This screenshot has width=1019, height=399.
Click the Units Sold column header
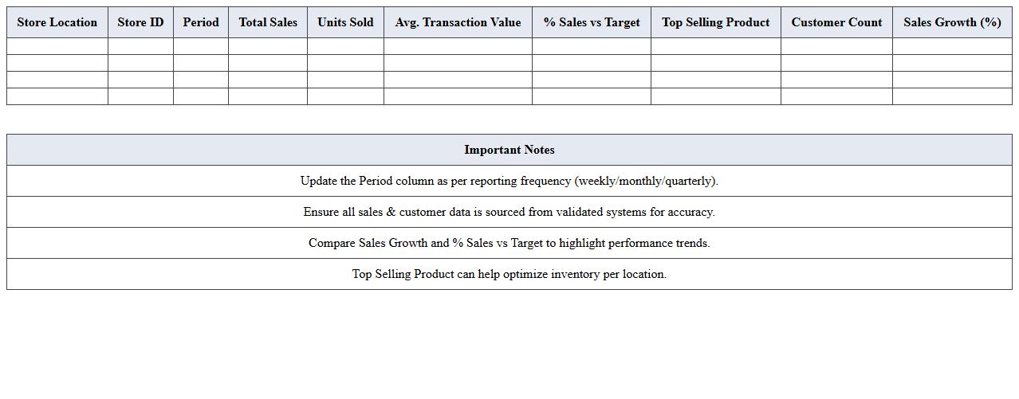[345, 22]
